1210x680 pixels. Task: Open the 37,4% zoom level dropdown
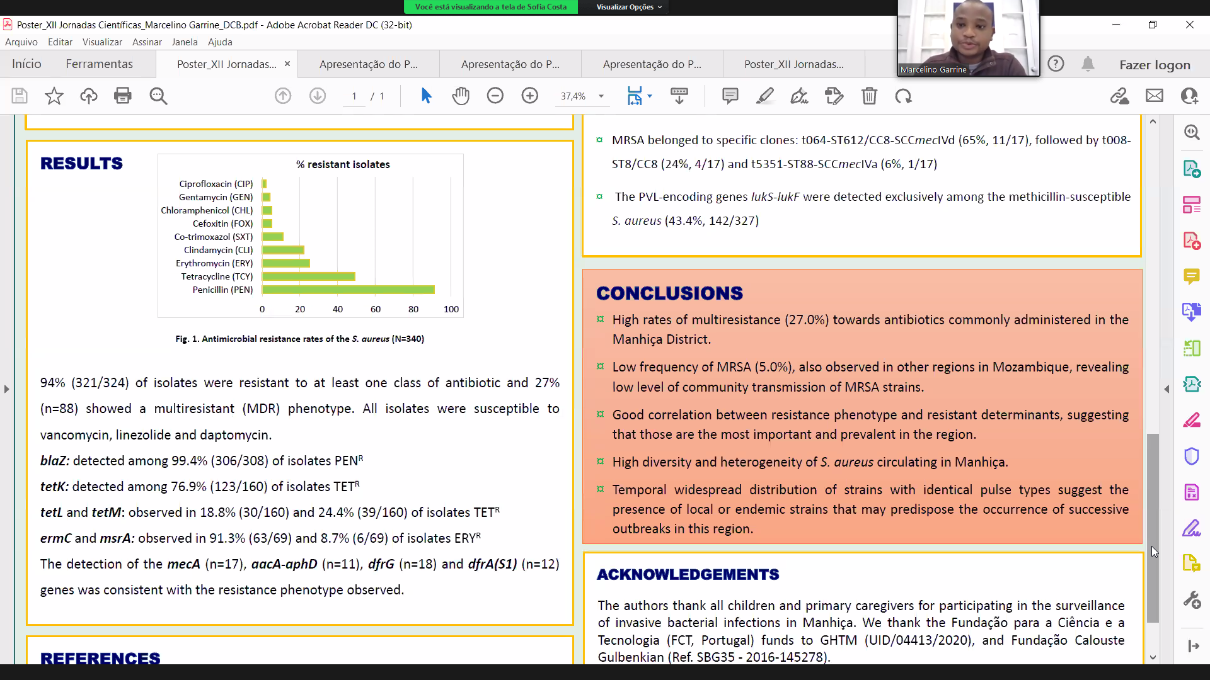(601, 96)
